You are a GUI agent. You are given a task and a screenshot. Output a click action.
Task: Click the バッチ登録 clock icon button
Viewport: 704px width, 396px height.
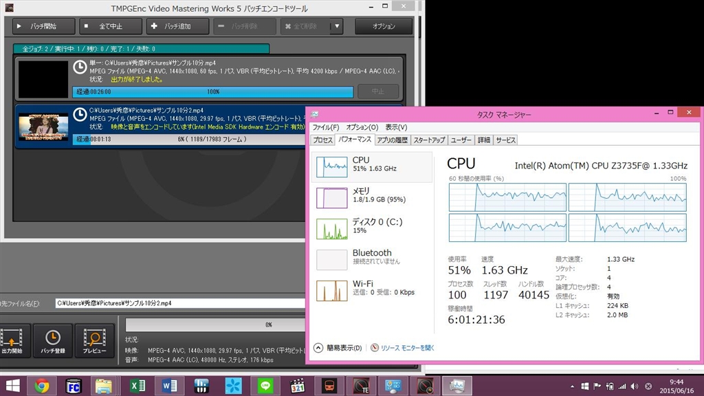point(53,341)
